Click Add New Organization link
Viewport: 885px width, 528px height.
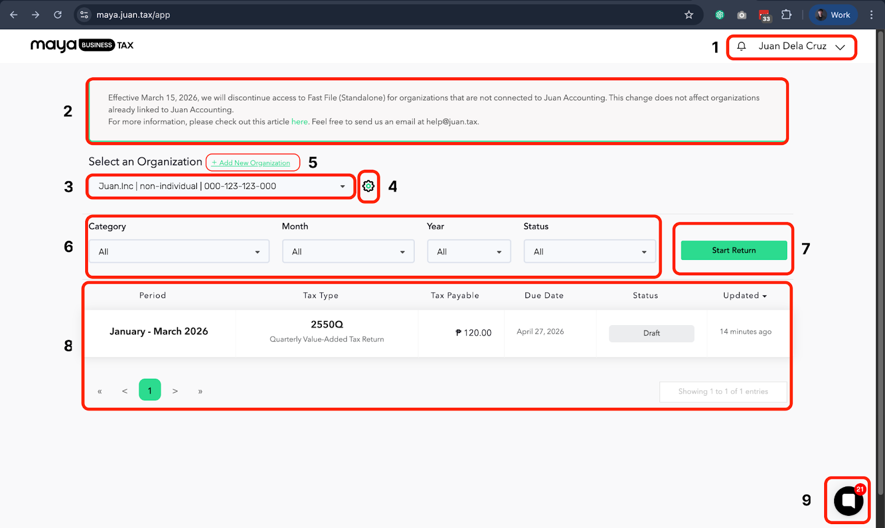click(251, 163)
